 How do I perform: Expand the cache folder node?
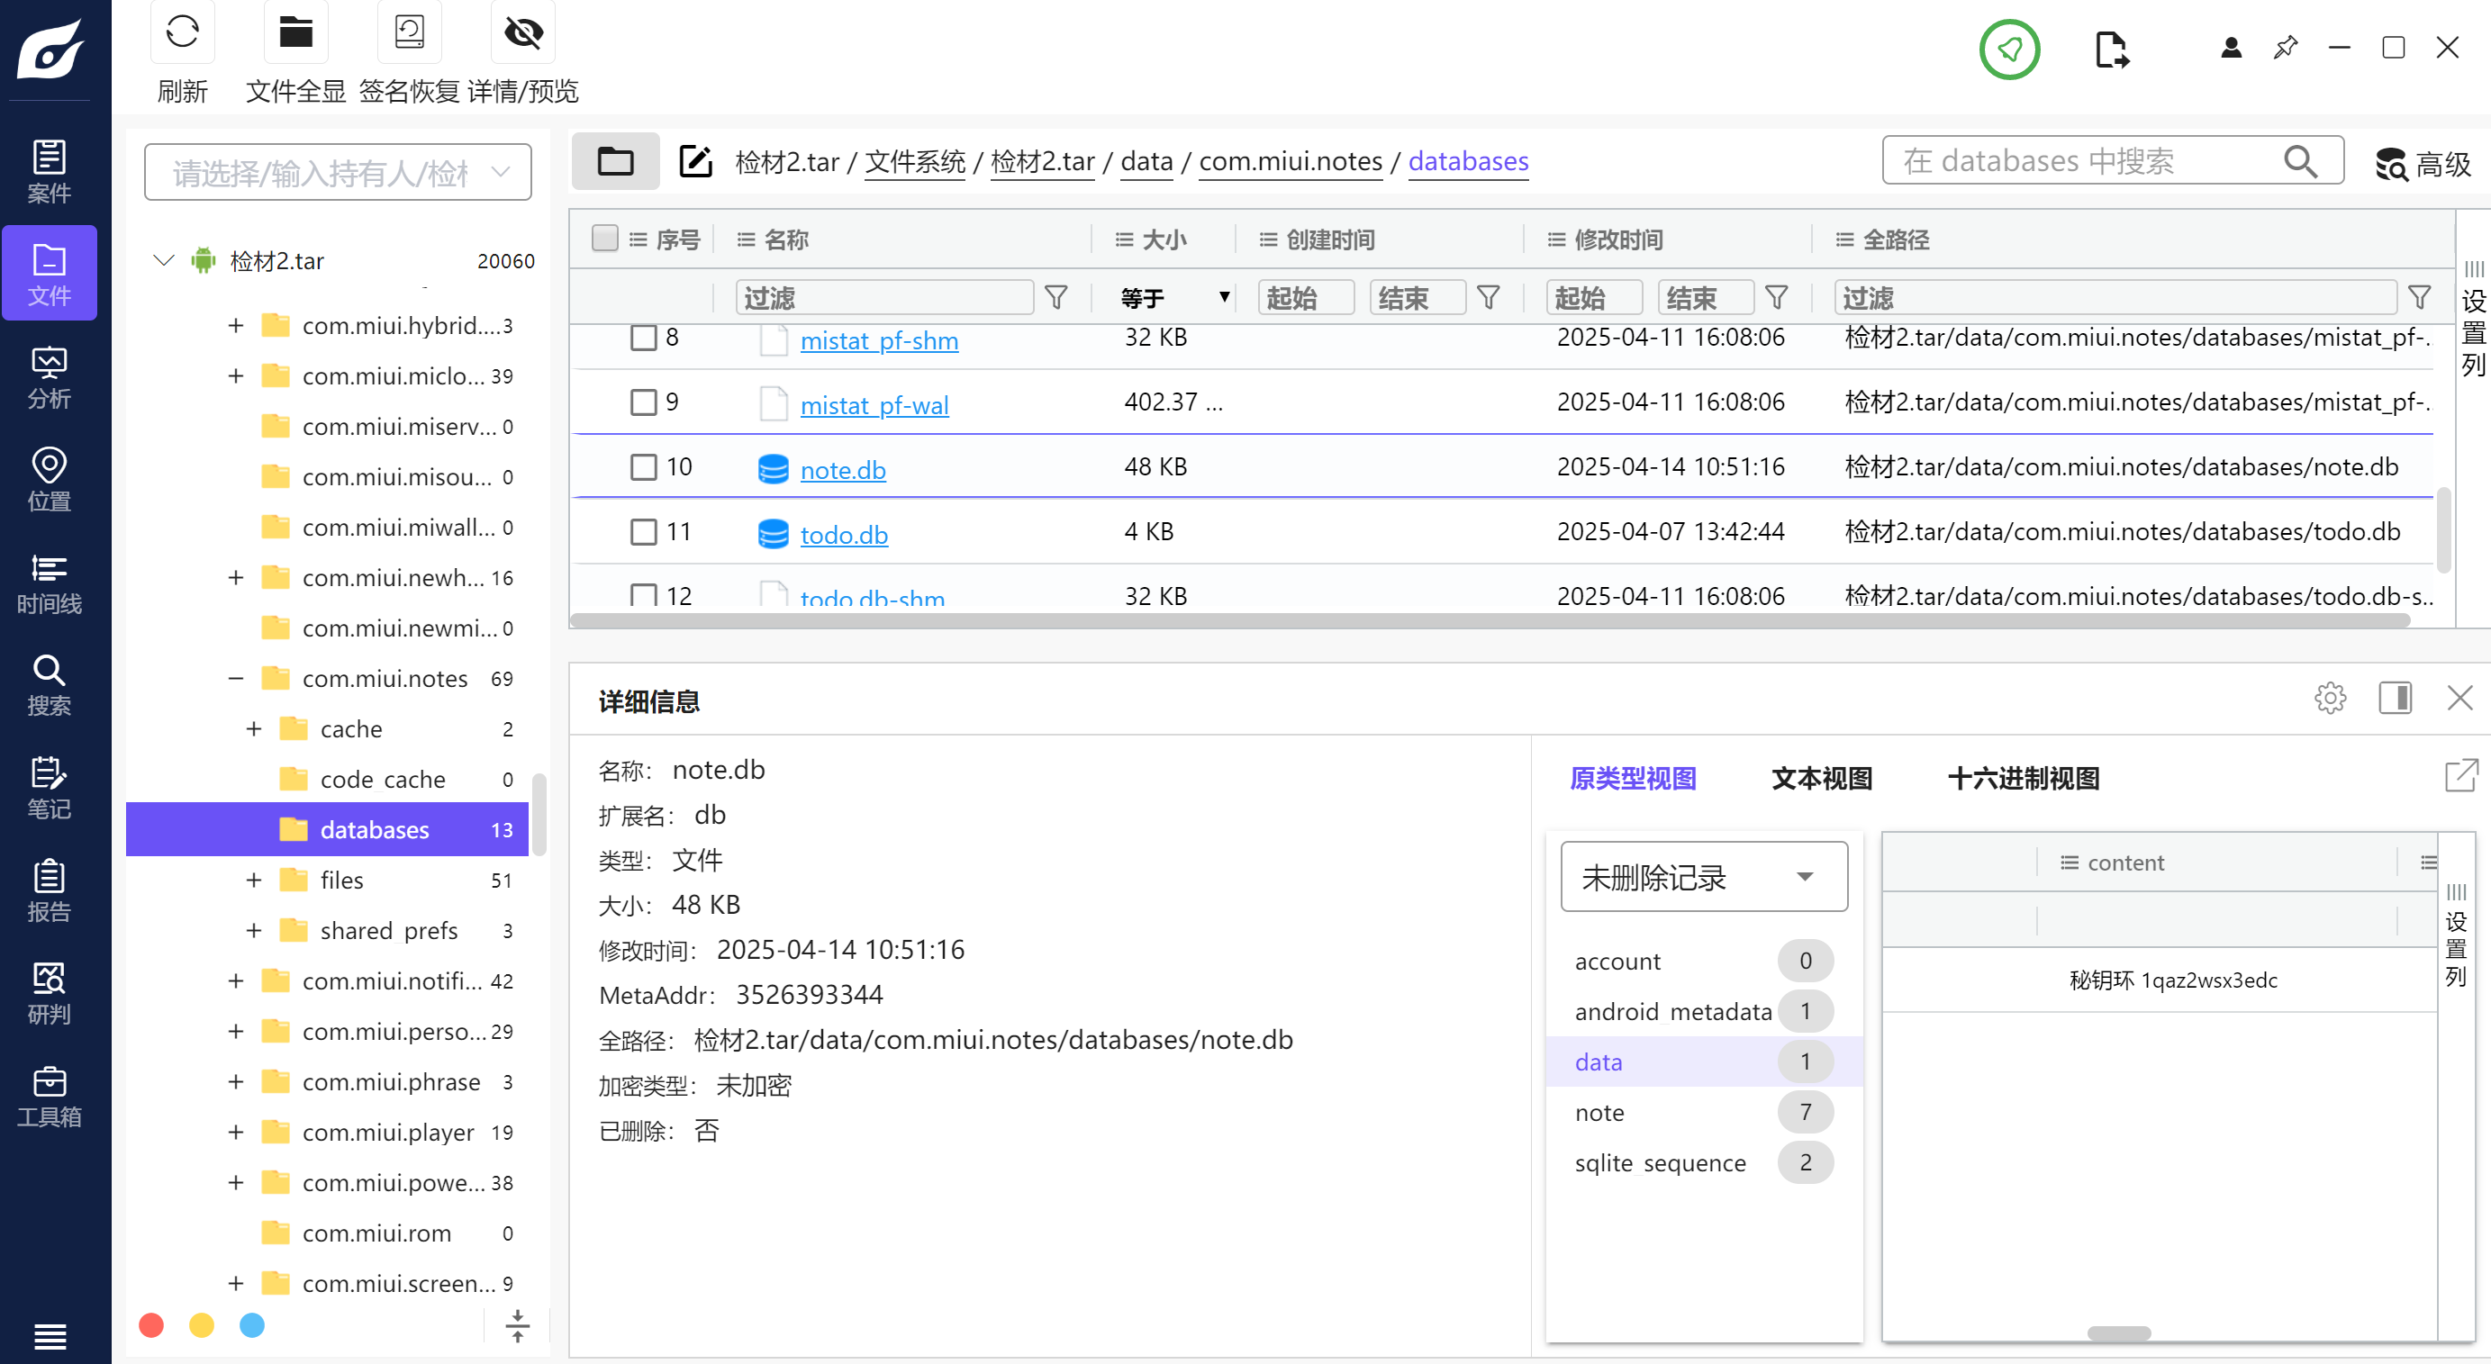tap(253, 729)
